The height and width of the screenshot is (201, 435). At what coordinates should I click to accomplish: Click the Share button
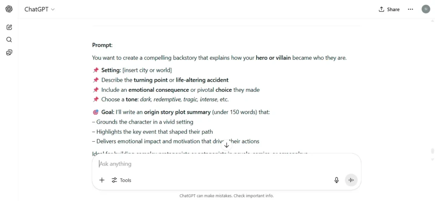coord(389,9)
